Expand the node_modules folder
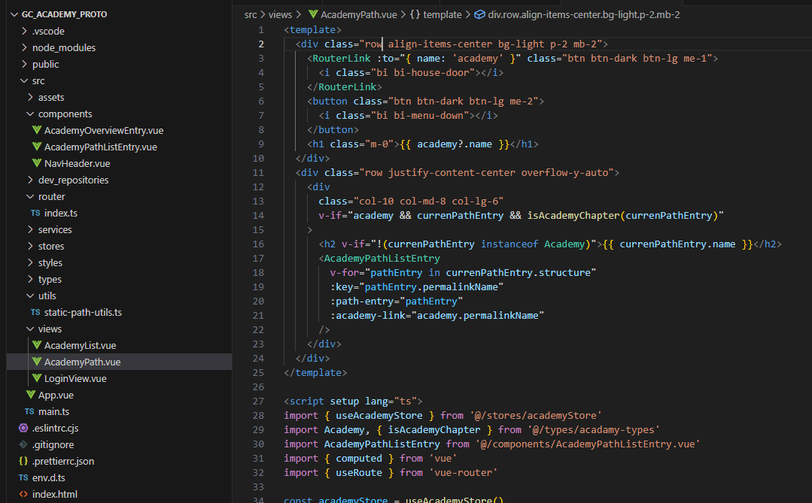 [x=24, y=47]
